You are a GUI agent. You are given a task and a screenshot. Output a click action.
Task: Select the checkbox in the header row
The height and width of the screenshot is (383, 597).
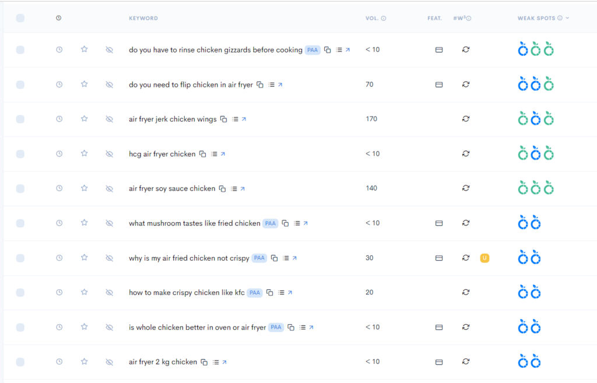click(20, 18)
